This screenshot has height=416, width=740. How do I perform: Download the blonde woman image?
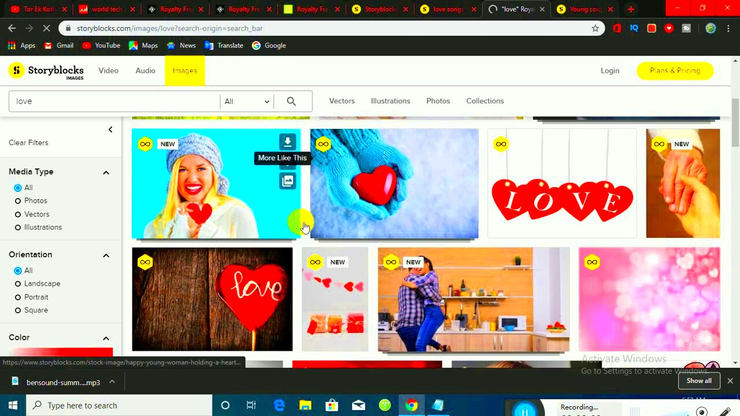287,142
